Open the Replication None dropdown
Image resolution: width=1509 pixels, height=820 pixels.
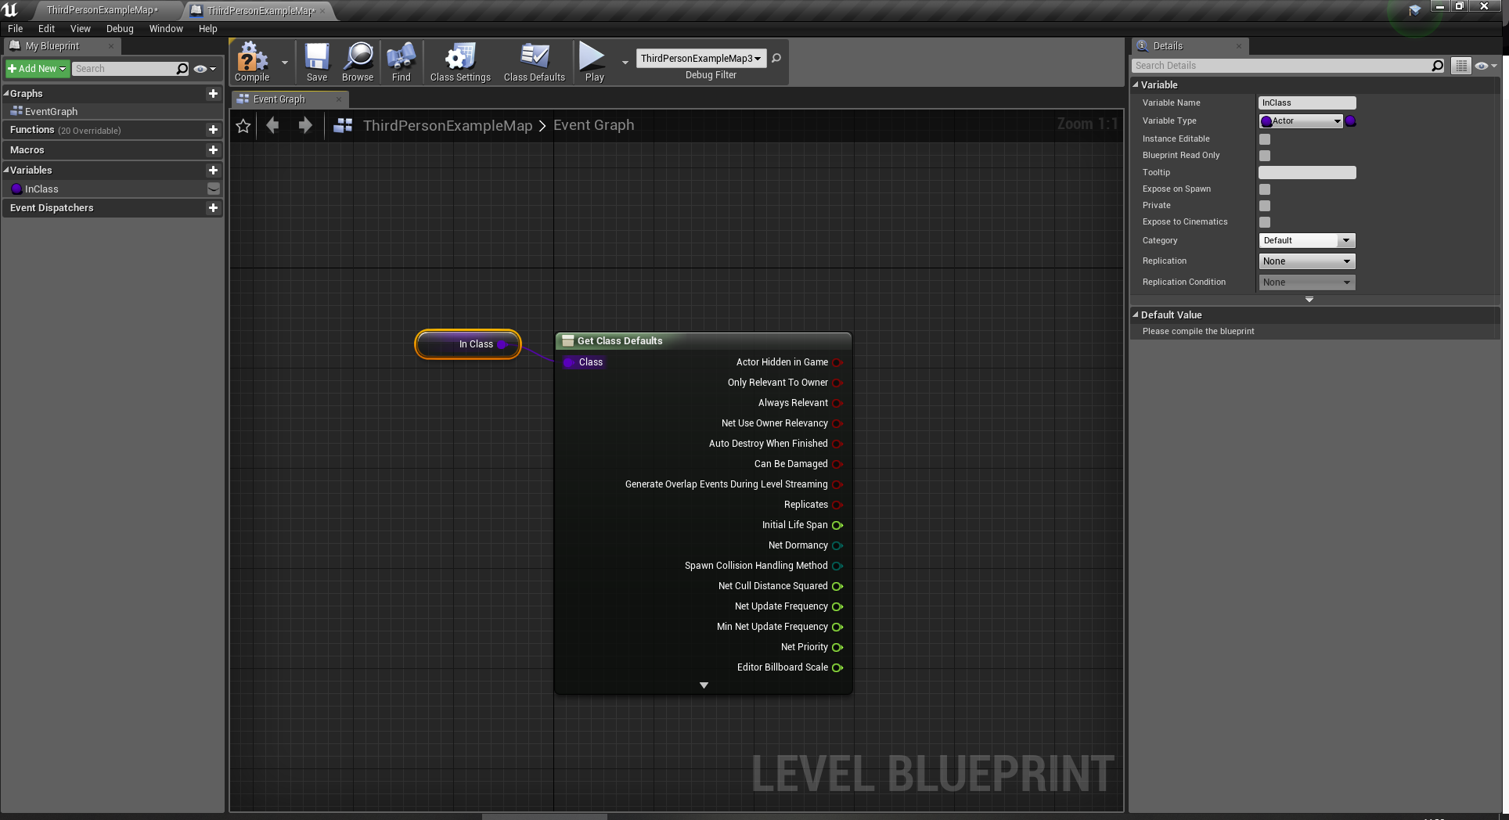tap(1306, 261)
